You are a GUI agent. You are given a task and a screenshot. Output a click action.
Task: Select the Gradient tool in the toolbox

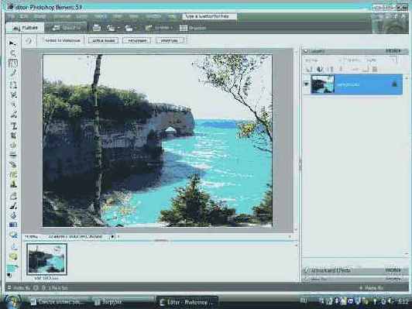tap(13, 225)
